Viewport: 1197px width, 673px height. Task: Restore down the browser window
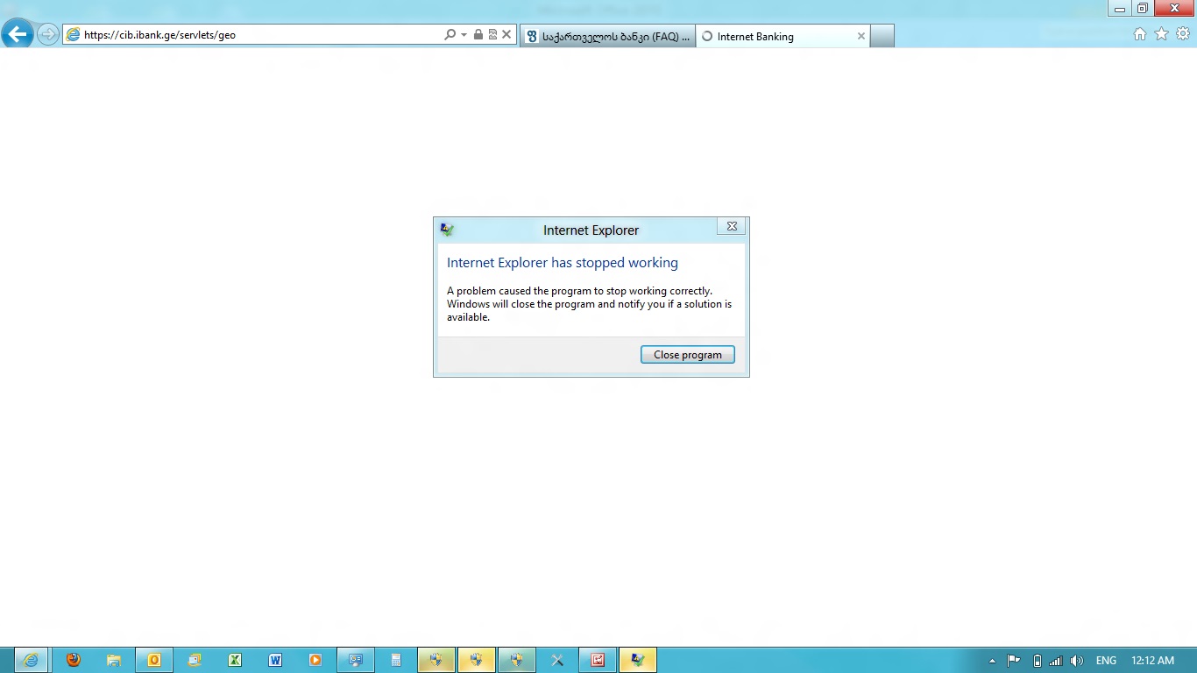(1142, 9)
